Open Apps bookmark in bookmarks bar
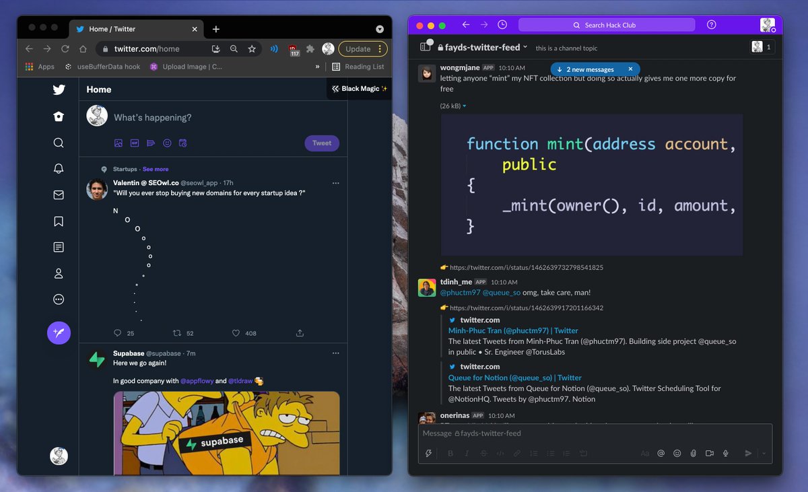The height and width of the screenshot is (492, 808). 40,67
